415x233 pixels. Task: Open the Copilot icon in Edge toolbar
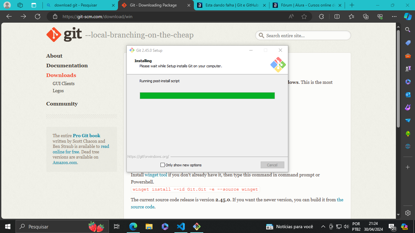coord(408,17)
